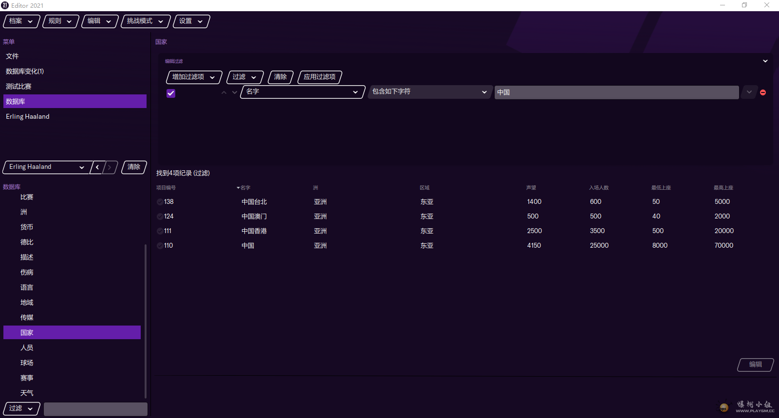Image resolution: width=779 pixels, height=418 pixels.
Task: Open the 名字 field dropdown
Action: pos(302,92)
